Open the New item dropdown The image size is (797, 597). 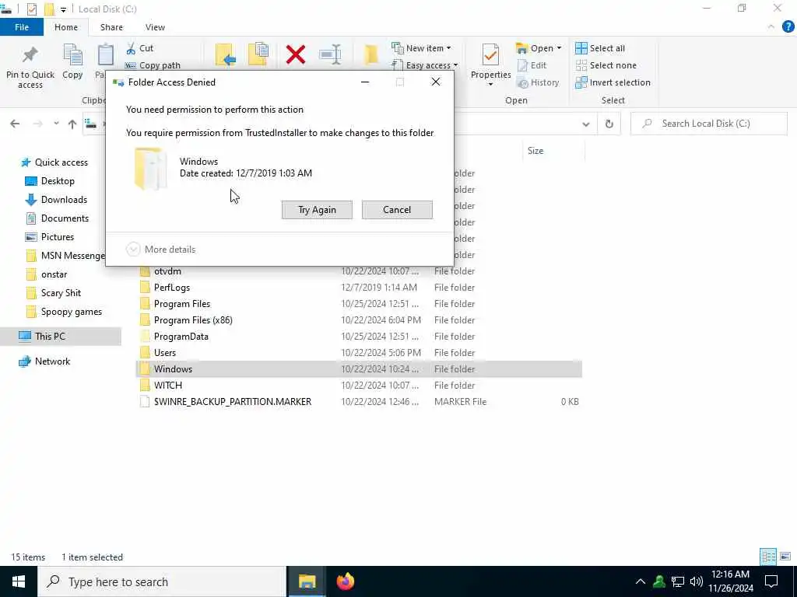(421, 47)
